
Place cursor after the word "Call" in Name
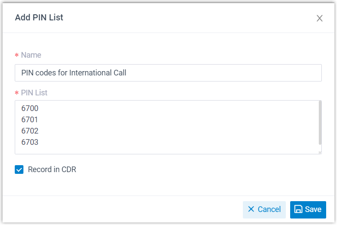coord(127,73)
